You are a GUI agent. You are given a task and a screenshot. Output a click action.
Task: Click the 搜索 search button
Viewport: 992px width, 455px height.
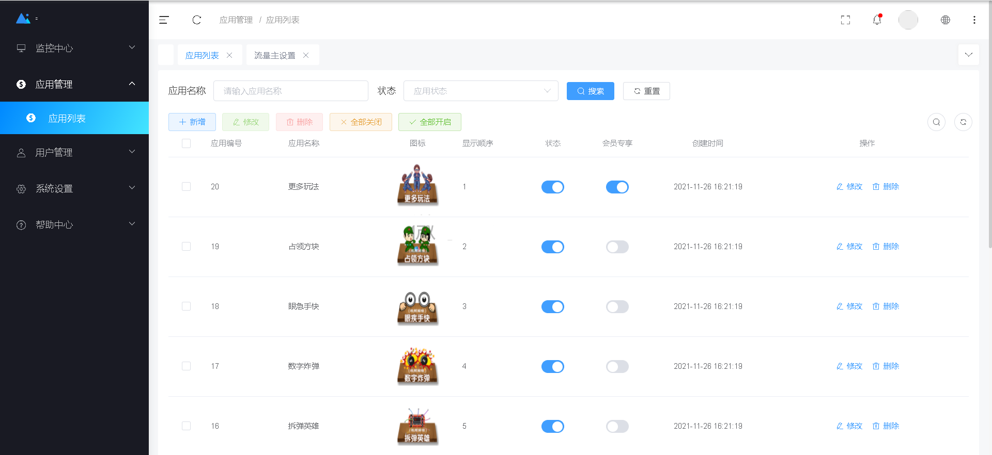591,91
